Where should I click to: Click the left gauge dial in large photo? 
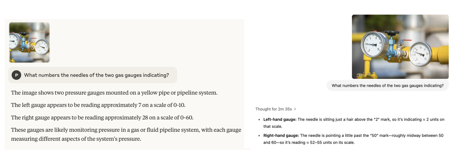(x=375, y=44)
